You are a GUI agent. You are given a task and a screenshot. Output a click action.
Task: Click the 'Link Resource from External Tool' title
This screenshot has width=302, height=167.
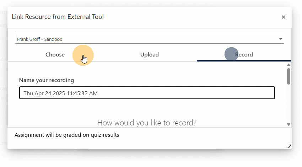pos(58,17)
